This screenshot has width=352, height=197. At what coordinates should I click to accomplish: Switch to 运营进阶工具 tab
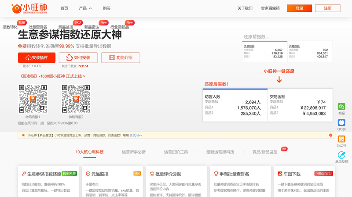[x=176, y=152]
